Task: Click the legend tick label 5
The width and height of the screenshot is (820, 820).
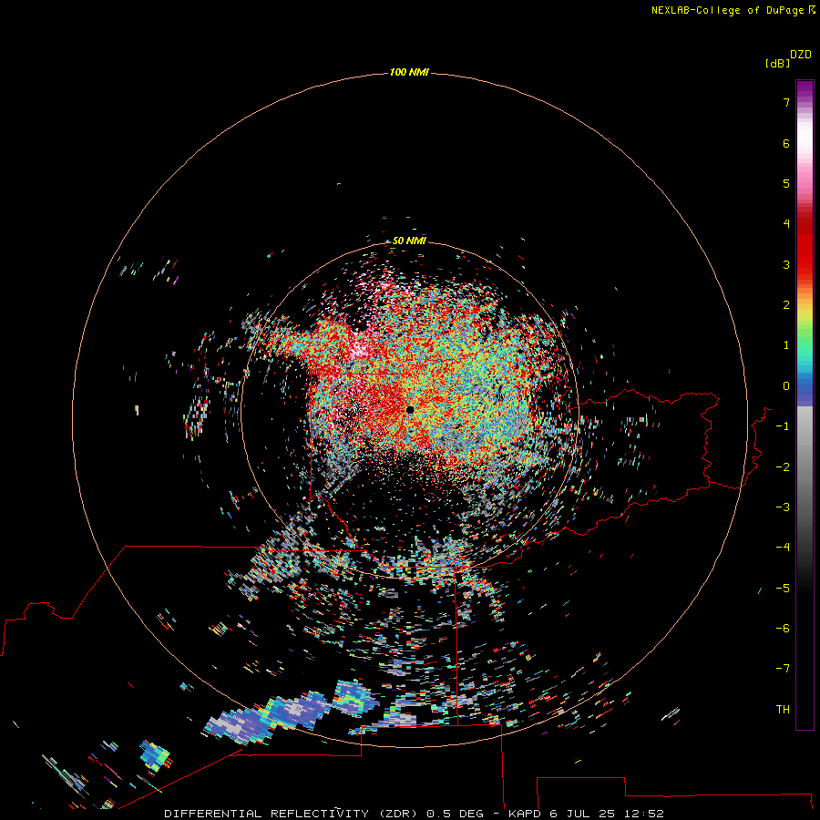Action: tap(786, 183)
